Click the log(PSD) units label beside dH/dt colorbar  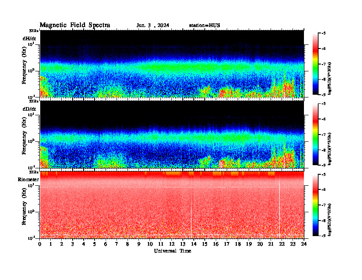(x=330, y=78)
